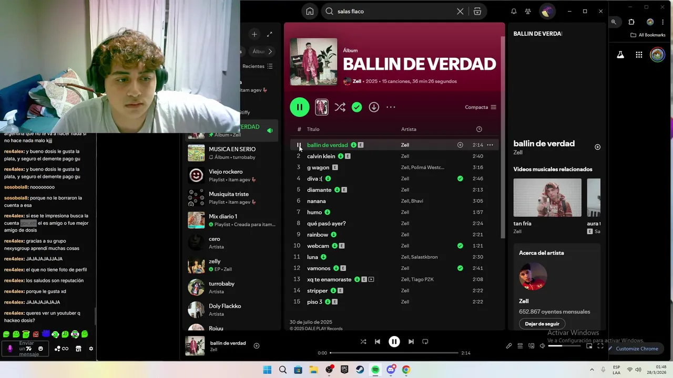Toggle the saved checkmark on the diva :( row
This screenshot has width=673, height=378.
460,178
